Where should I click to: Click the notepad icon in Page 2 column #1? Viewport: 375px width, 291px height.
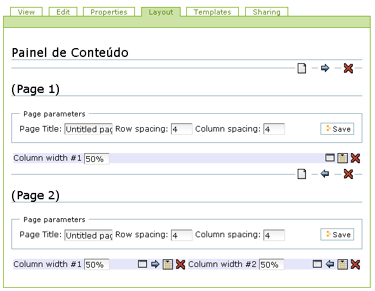[x=168, y=264]
